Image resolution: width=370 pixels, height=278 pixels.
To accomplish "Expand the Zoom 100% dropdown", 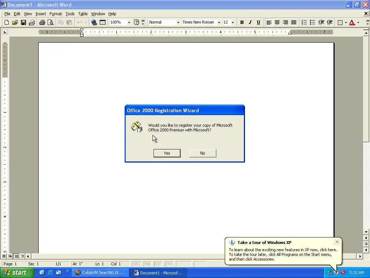I will pos(129,22).
